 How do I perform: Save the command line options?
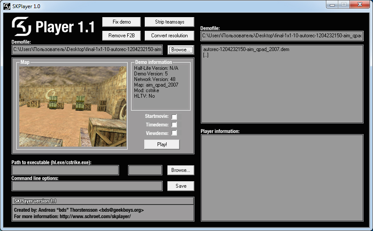(x=181, y=186)
